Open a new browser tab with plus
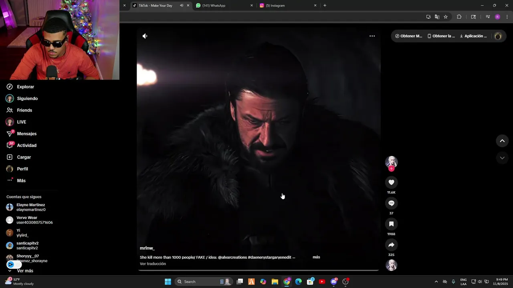 tap(325, 6)
